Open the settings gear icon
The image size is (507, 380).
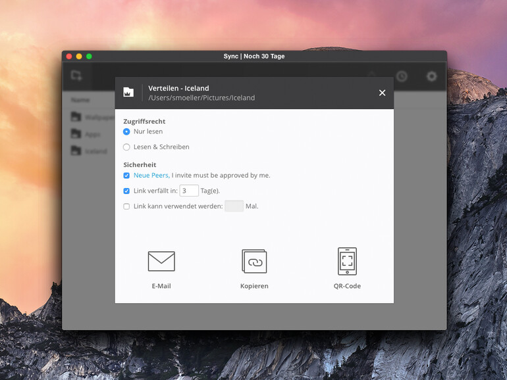[x=431, y=76]
